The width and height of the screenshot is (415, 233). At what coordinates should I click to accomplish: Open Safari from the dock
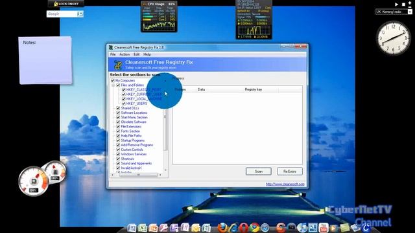(x=265, y=228)
